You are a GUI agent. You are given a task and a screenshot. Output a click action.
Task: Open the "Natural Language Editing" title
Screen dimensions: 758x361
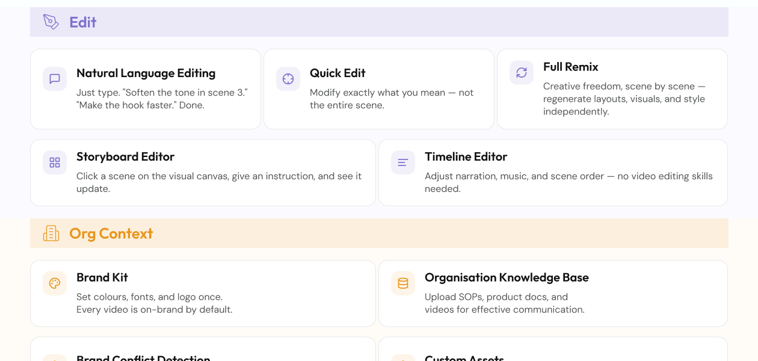click(x=146, y=73)
